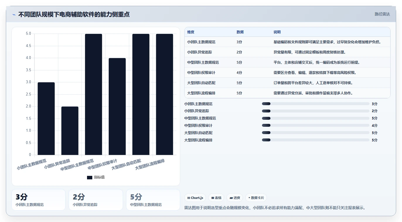Click the Chart.js chip
Image resolution: width=402 pixels, height=222 pixels.
click(195, 198)
